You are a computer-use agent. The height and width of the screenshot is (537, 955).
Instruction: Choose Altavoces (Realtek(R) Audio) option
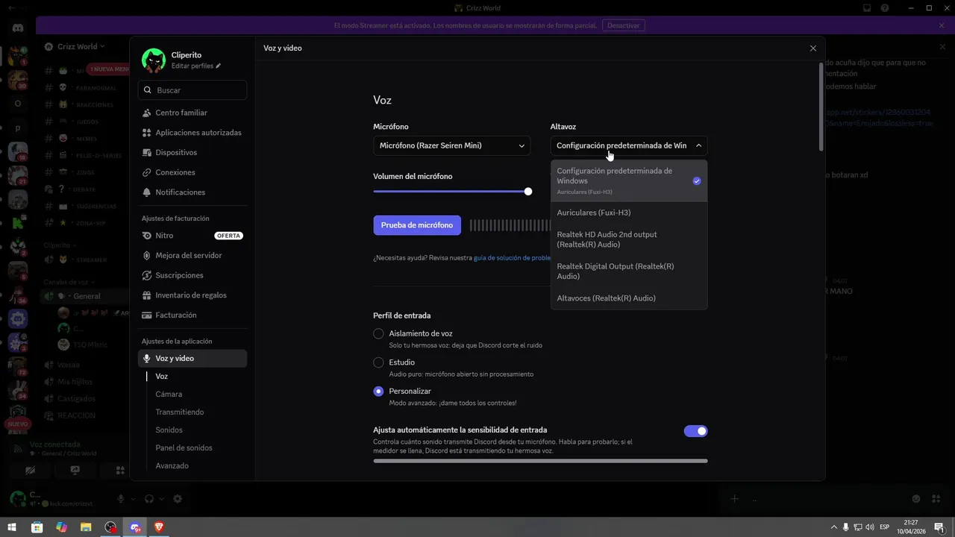tap(629, 298)
